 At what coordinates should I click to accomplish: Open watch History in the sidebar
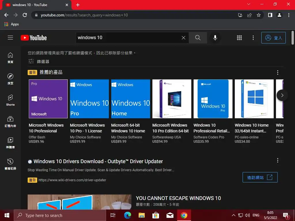coord(10,164)
